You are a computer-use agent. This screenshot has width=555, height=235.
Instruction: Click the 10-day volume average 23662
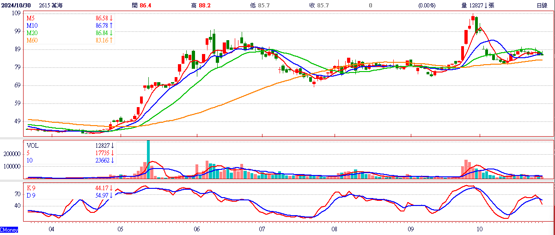[102, 160]
